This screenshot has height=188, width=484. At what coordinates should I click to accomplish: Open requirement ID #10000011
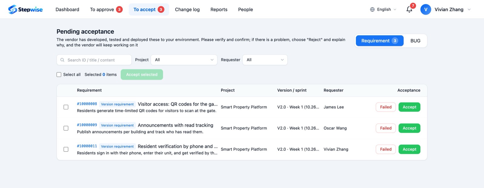[x=87, y=146]
